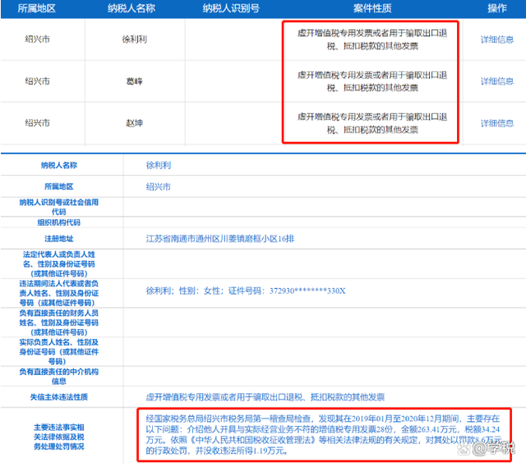The image size is (526, 467).
Task: Open 详细信息 link in the 葛峰 row
Action: pyautogui.click(x=496, y=80)
